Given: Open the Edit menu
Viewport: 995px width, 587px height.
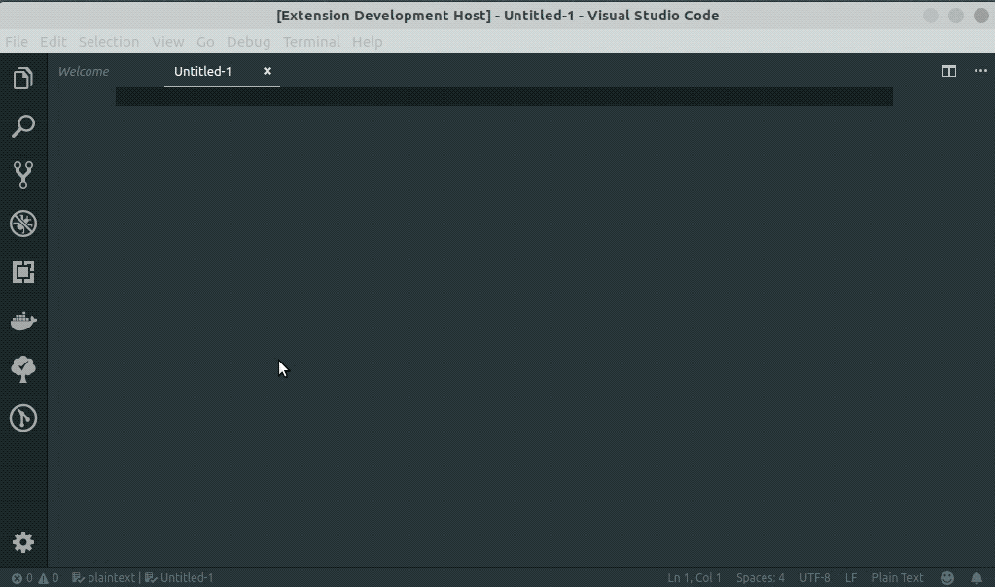Looking at the screenshot, I should (x=53, y=41).
